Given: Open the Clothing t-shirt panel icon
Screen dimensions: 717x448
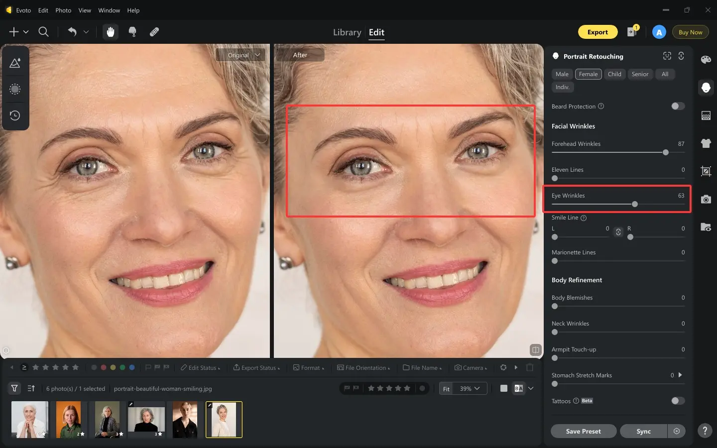Looking at the screenshot, I should click(x=706, y=143).
